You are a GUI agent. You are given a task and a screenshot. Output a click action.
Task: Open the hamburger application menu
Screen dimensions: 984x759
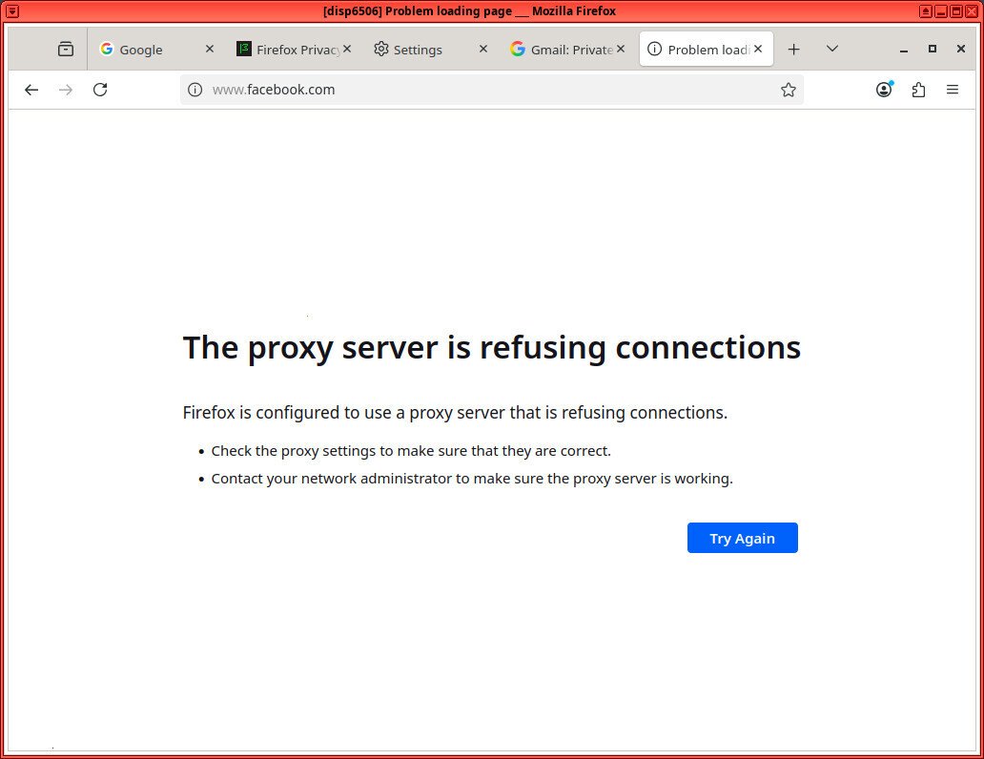pos(953,89)
